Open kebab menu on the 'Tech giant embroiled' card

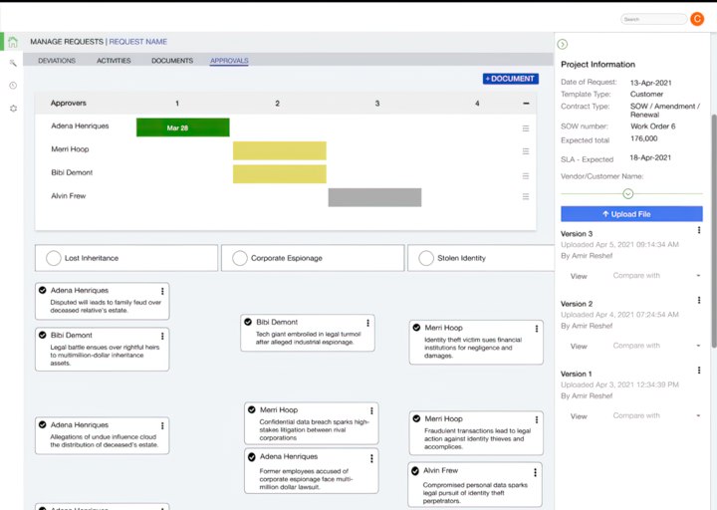tap(367, 323)
